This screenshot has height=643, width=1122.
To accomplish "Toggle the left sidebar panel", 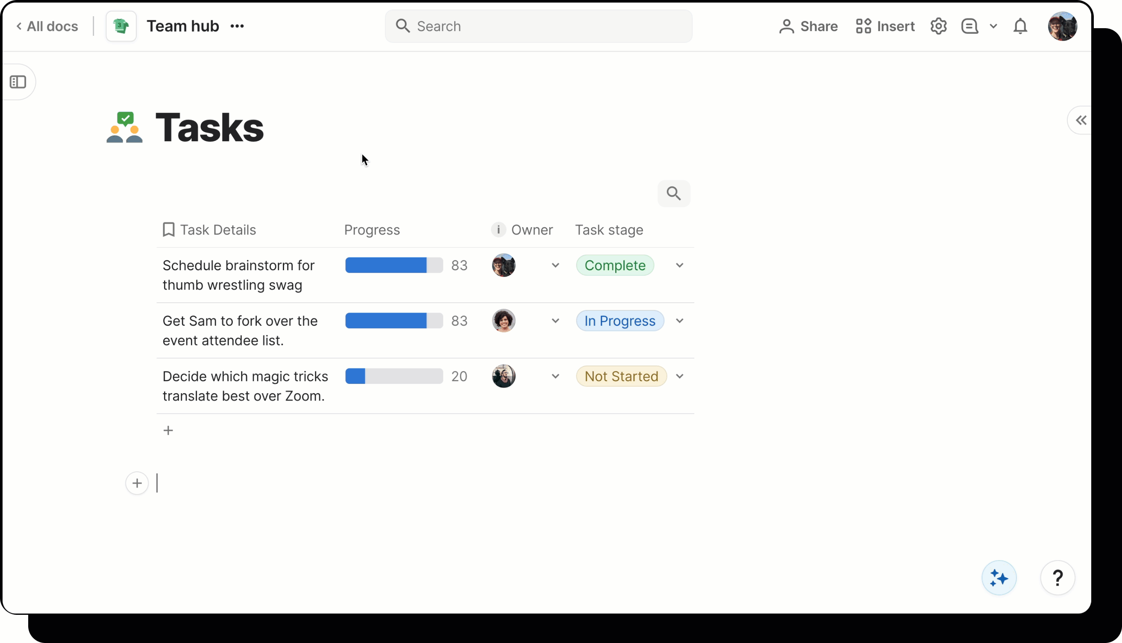I will pos(18,82).
